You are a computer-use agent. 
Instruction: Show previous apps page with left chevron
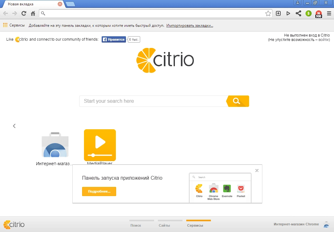point(14,126)
